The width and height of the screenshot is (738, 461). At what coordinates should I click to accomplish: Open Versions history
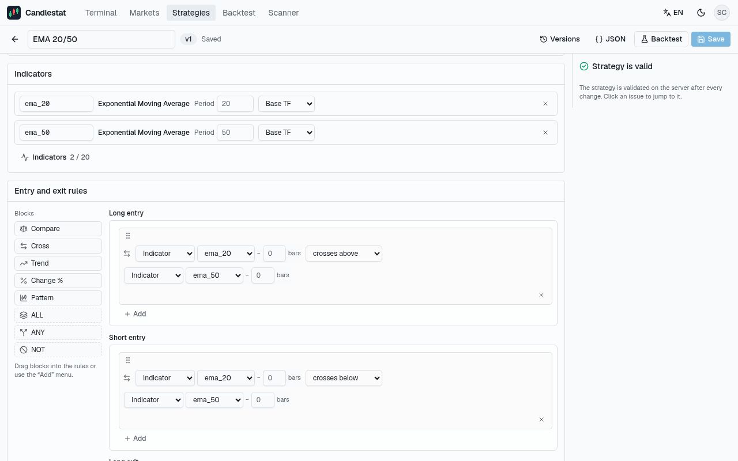[x=560, y=39]
